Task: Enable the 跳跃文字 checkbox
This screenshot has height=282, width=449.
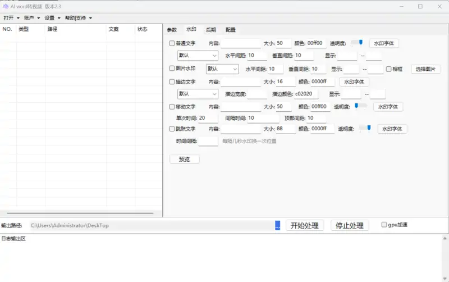Action: [172, 129]
